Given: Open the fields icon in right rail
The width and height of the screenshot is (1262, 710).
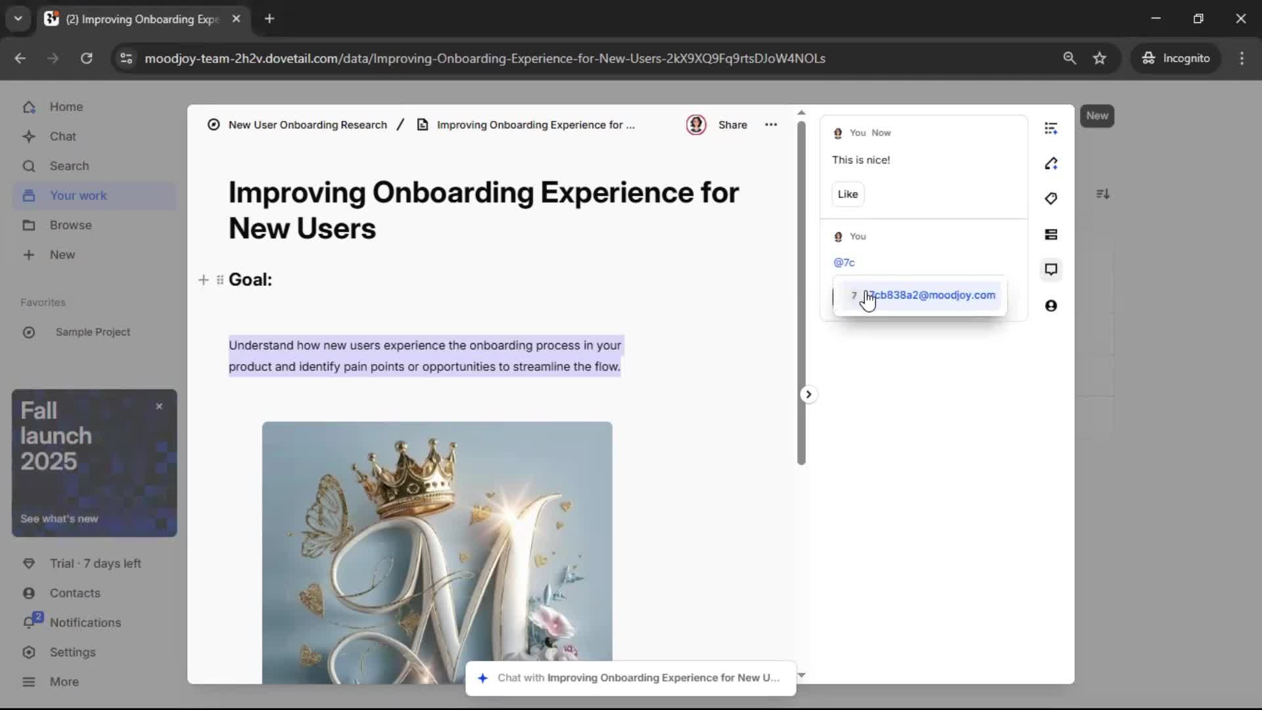Looking at the screenshot, I should pos(1050,235).
